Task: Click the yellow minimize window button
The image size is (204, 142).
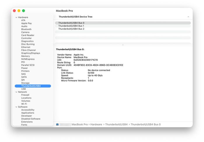Action: (19, 11)
